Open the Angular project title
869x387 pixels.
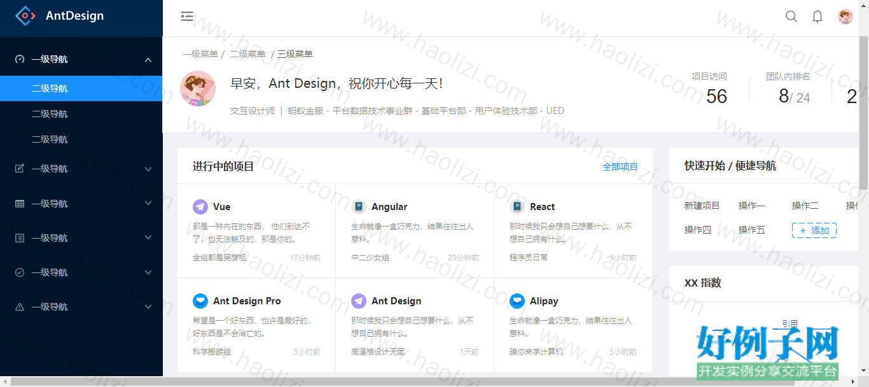[x=389, y=207]
